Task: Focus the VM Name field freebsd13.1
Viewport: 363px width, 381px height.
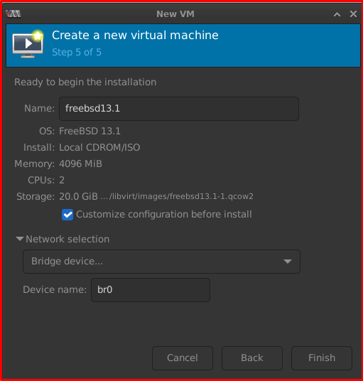Action: [x=179, y=109]
